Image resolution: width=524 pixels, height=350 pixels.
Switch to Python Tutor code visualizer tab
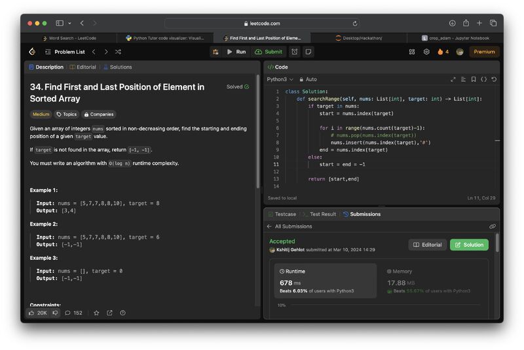click(165, 38)
